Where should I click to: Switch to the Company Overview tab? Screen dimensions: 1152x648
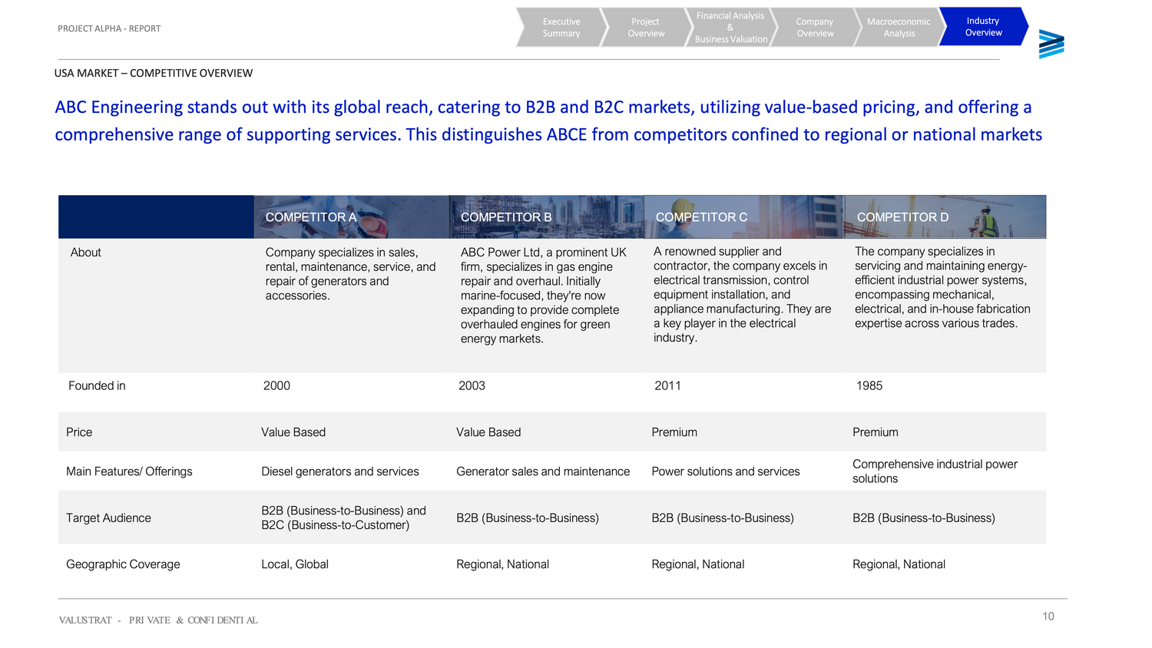click(815, 28)
